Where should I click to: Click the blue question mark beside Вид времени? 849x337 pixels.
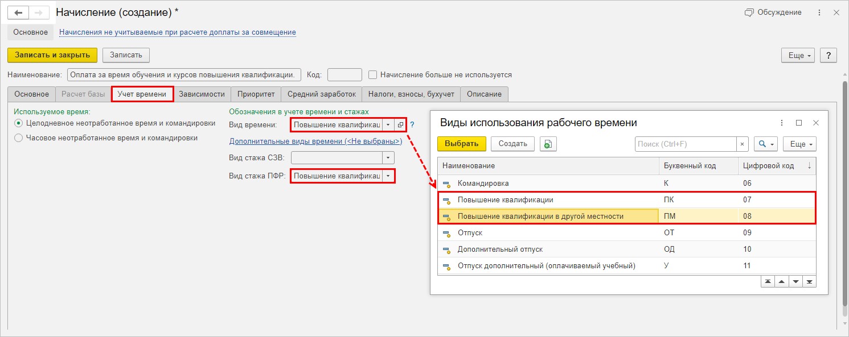coord(412,124)
